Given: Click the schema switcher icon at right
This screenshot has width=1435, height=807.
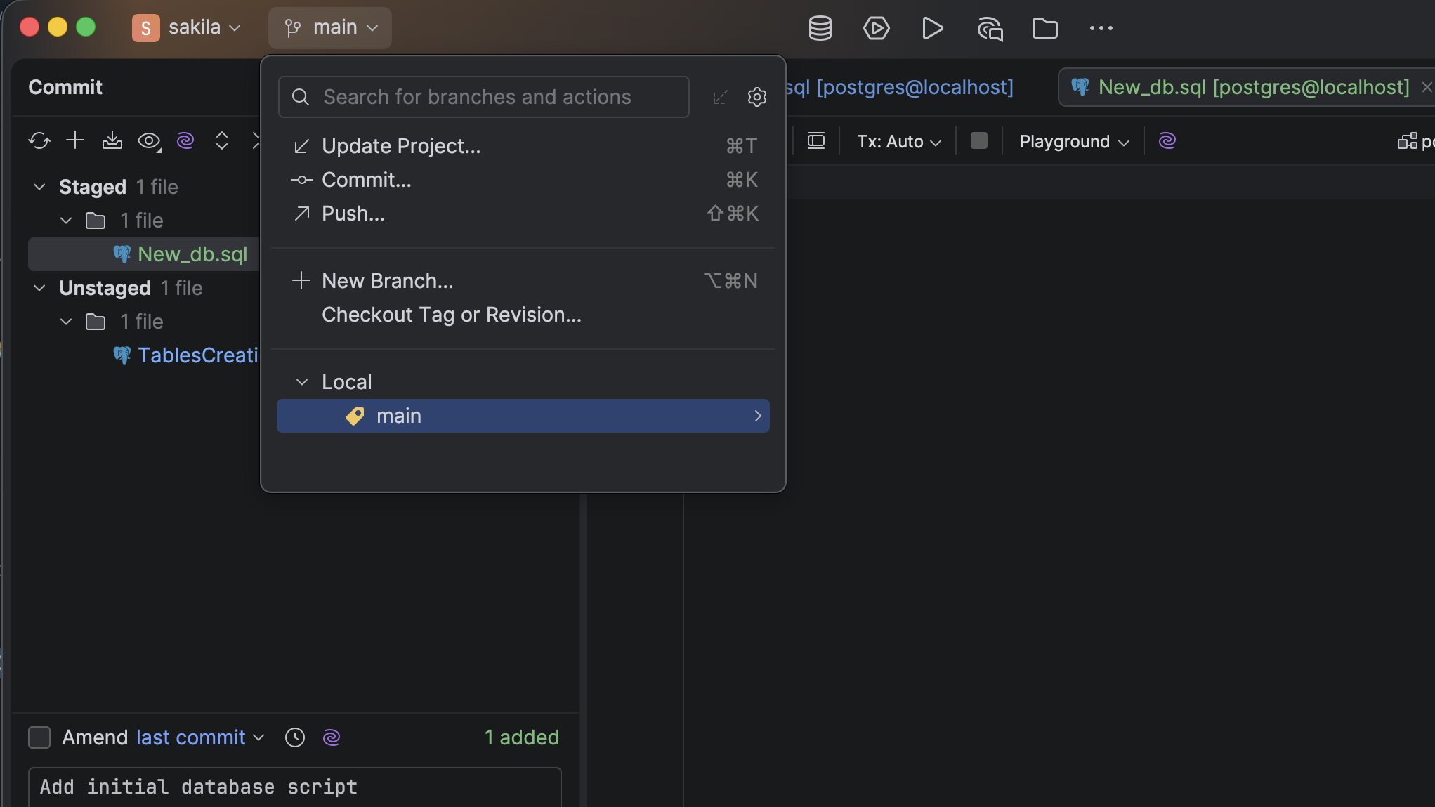Looking at the screenshot, I should pos(1408,141).
